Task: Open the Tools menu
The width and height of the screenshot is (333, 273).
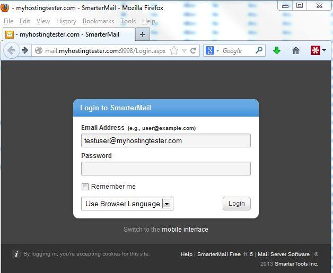Action: click(128, 21)
